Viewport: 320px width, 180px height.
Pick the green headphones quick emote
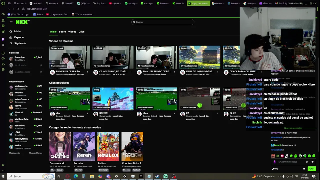[x=305, y=156]
